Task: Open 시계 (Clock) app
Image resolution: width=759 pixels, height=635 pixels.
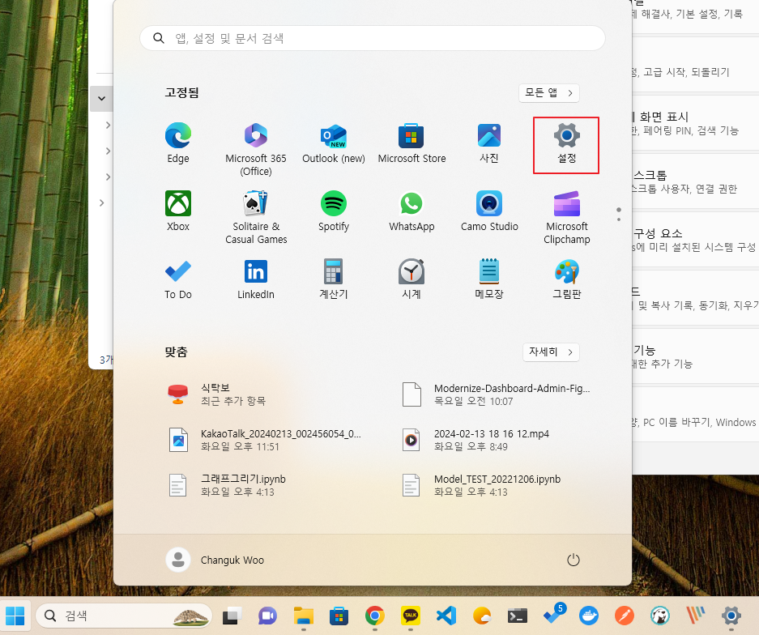Action: click(x=411, y=279)
